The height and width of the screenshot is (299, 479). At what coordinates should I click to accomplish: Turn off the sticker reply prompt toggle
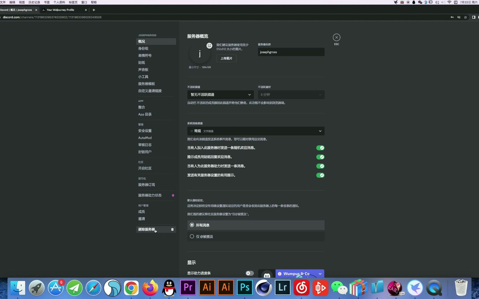(x=320, y=157)
